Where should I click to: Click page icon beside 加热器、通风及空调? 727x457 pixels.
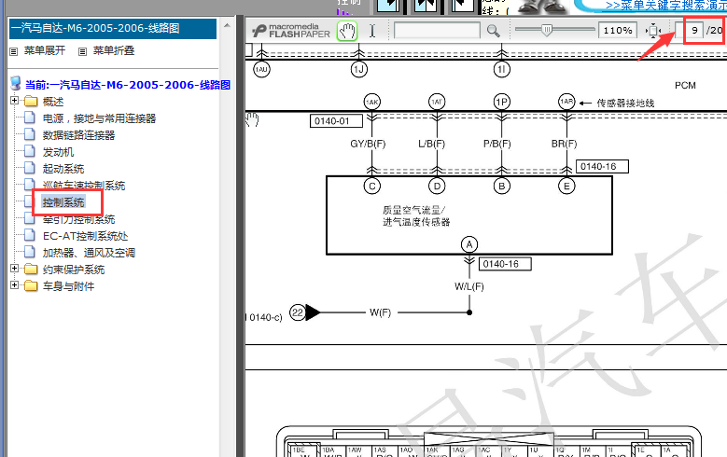(30, 252)
